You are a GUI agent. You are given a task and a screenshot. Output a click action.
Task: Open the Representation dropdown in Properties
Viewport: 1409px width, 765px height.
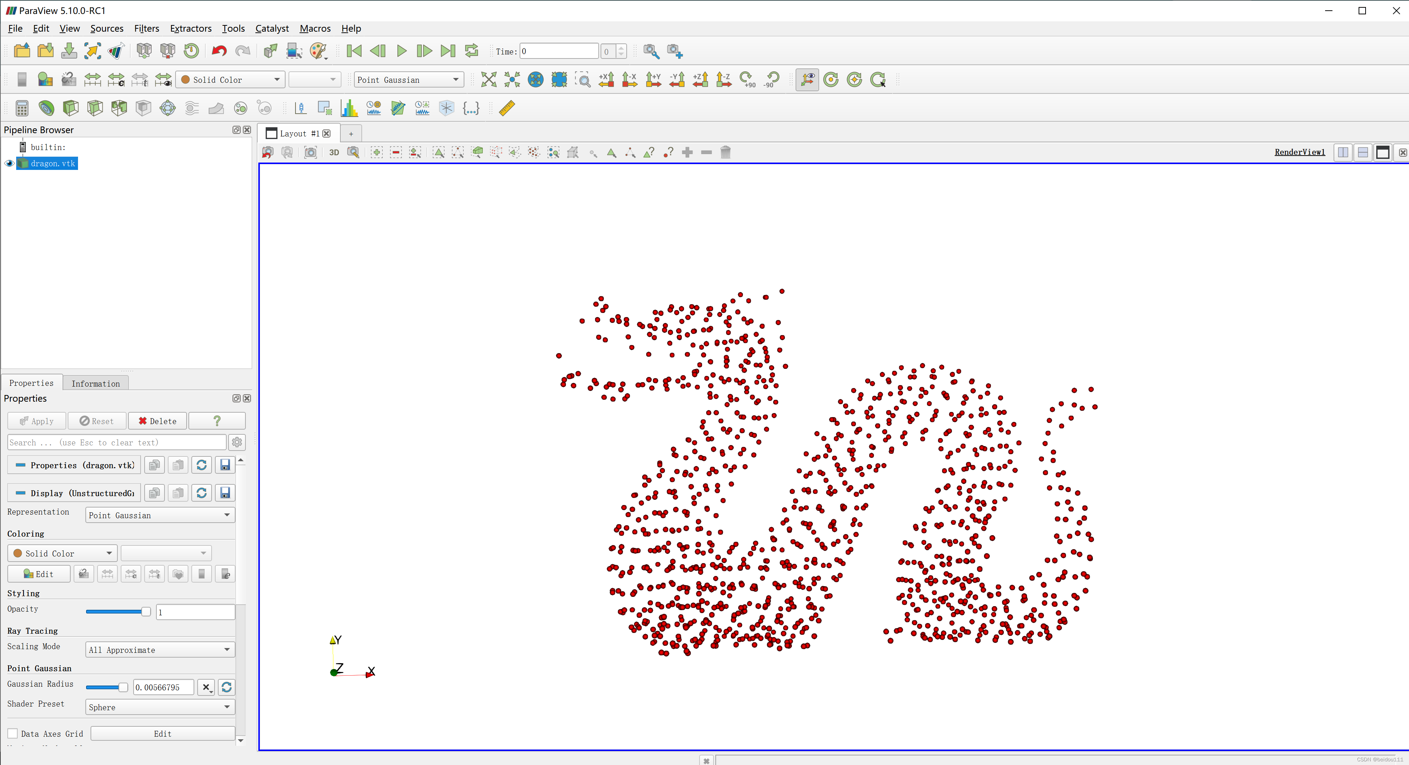point(160,515)
